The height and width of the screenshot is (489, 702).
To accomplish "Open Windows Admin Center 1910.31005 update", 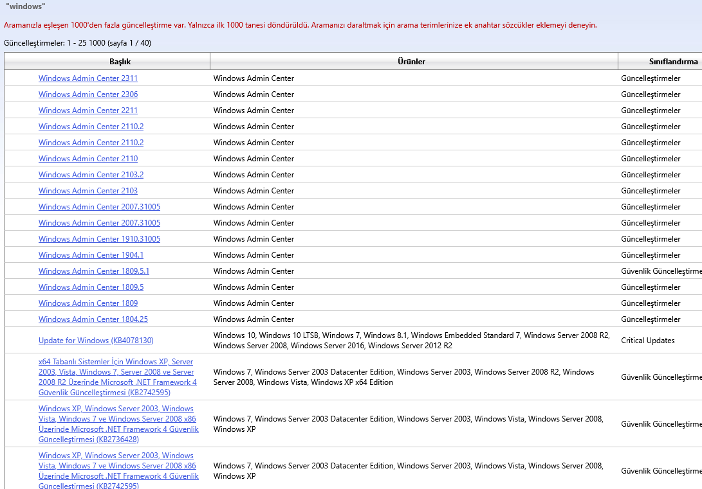I will tap(99, 239).
